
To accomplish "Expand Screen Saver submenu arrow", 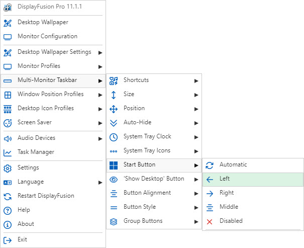I will click(100, 123).
